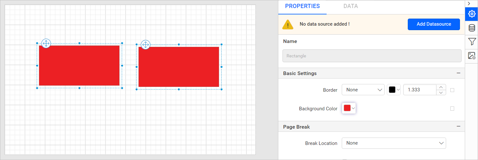
Task: Open the image manager icon in sidebar
Action: [x=472, y=56]
